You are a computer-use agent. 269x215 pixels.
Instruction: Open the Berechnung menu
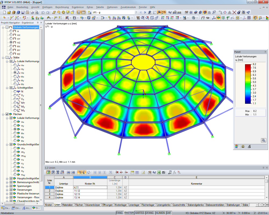(x=62, y=7)
